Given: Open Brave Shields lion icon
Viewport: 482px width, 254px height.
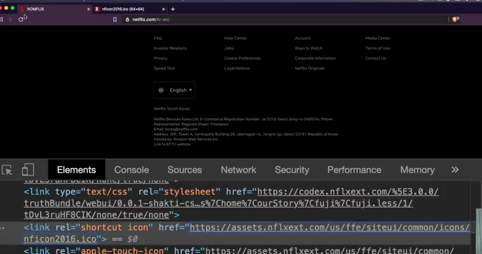Looking at the screenshot, I should coord(455,20).
